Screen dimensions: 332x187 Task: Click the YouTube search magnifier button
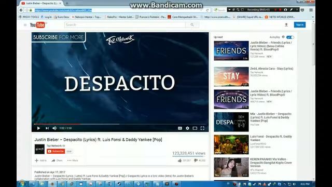(x=192, y=25)
